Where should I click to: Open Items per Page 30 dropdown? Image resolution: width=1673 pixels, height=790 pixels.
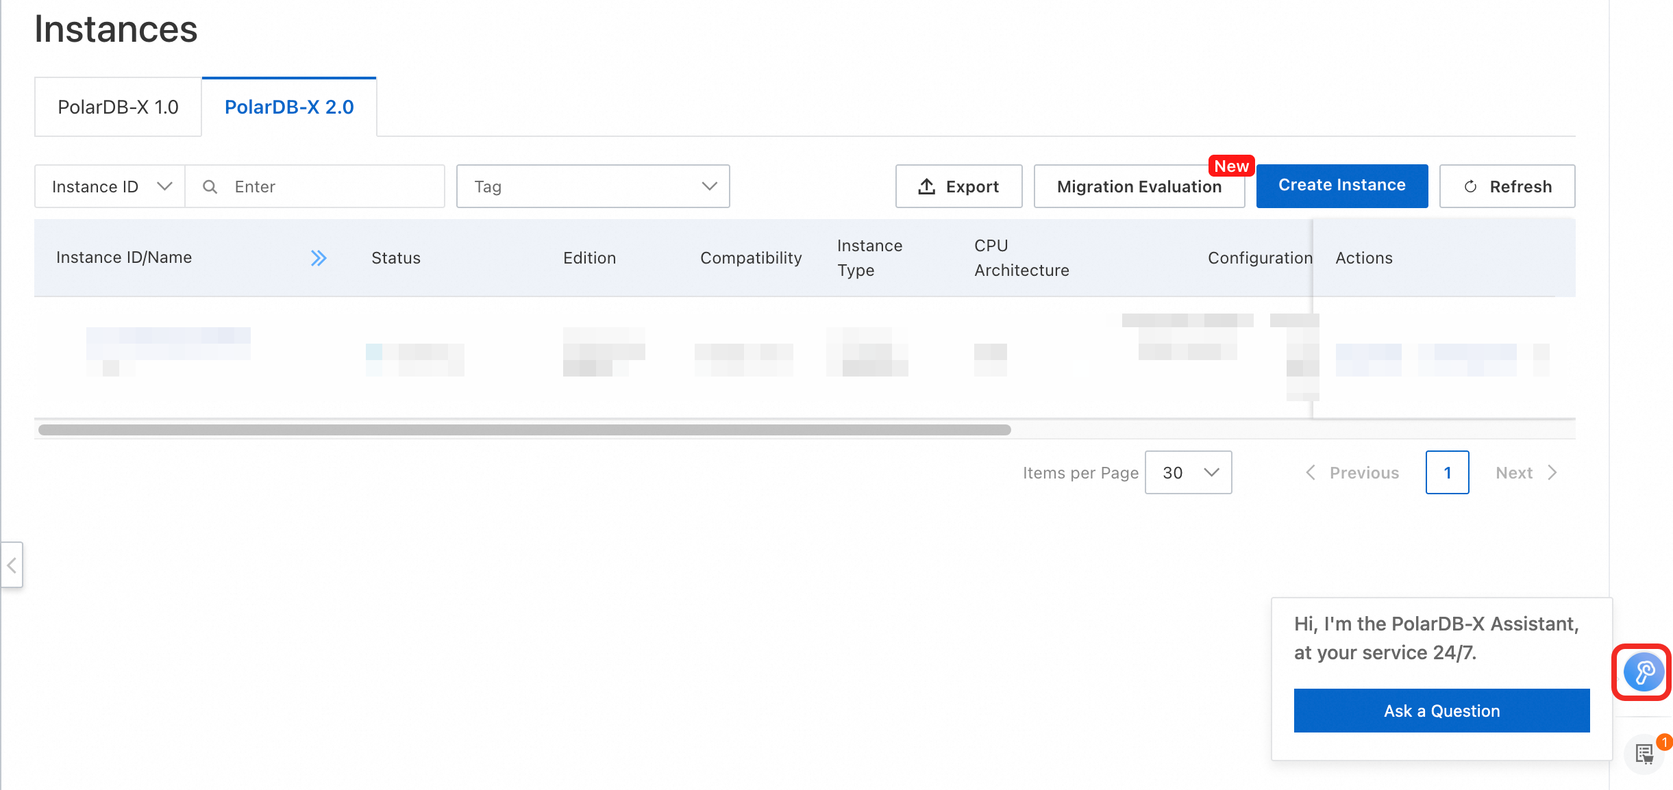pyautogui.click(x=1188, y=472)
